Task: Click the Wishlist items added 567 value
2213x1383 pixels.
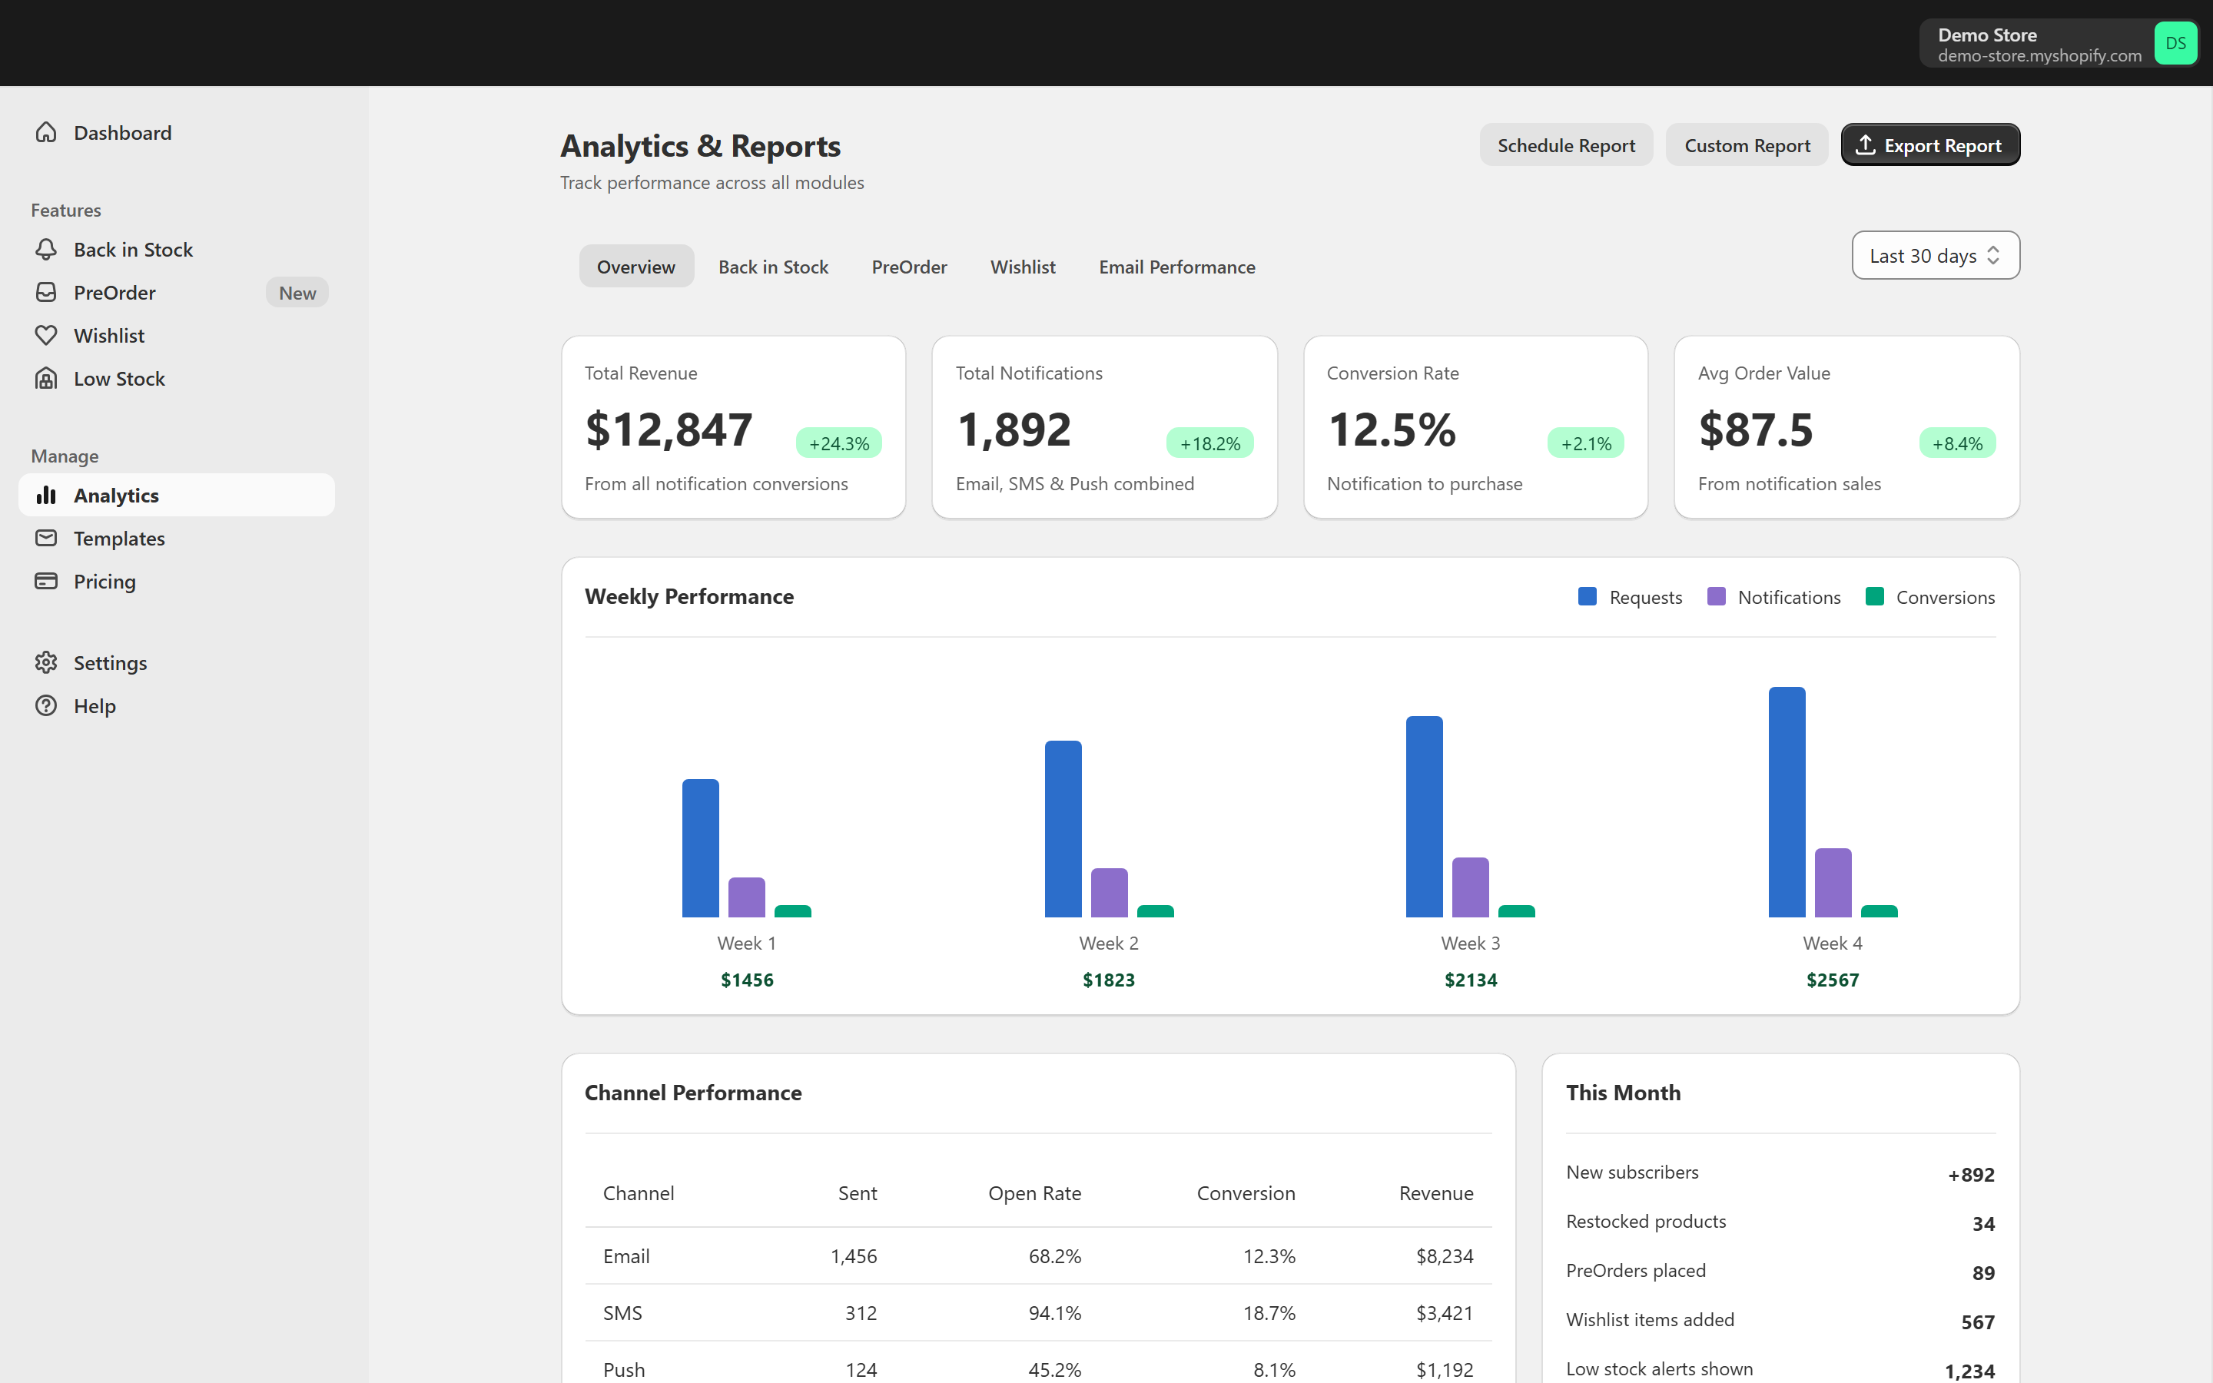Action: coord(1978,1322)
